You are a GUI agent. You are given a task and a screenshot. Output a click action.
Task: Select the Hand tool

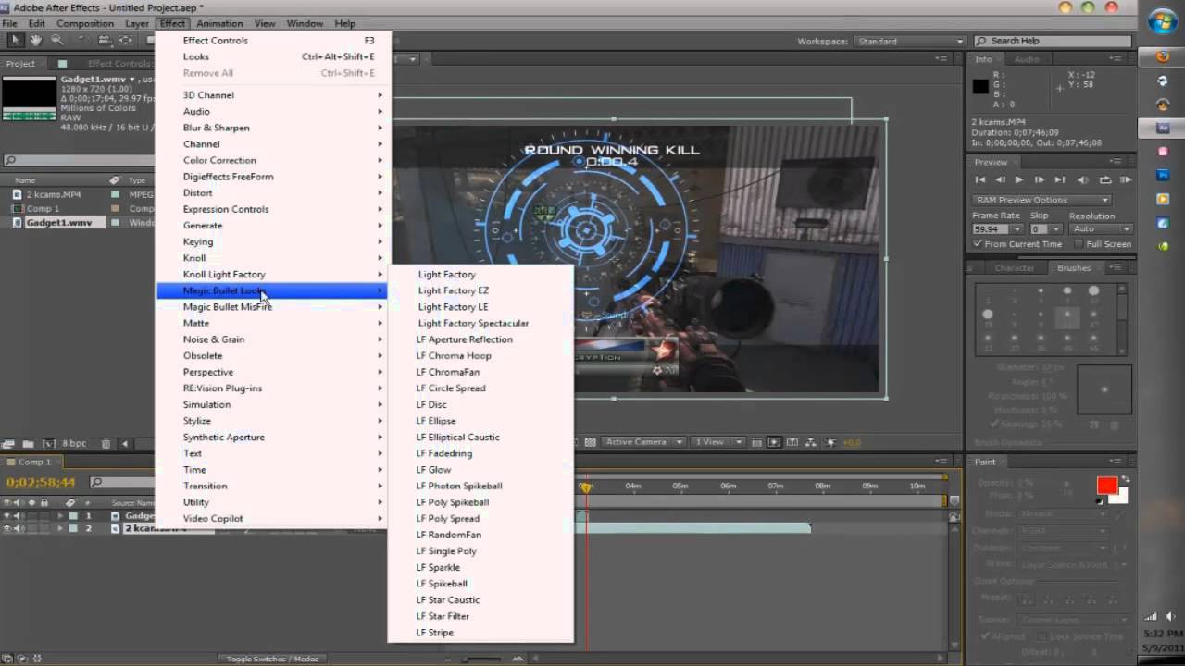click(36, 41)
